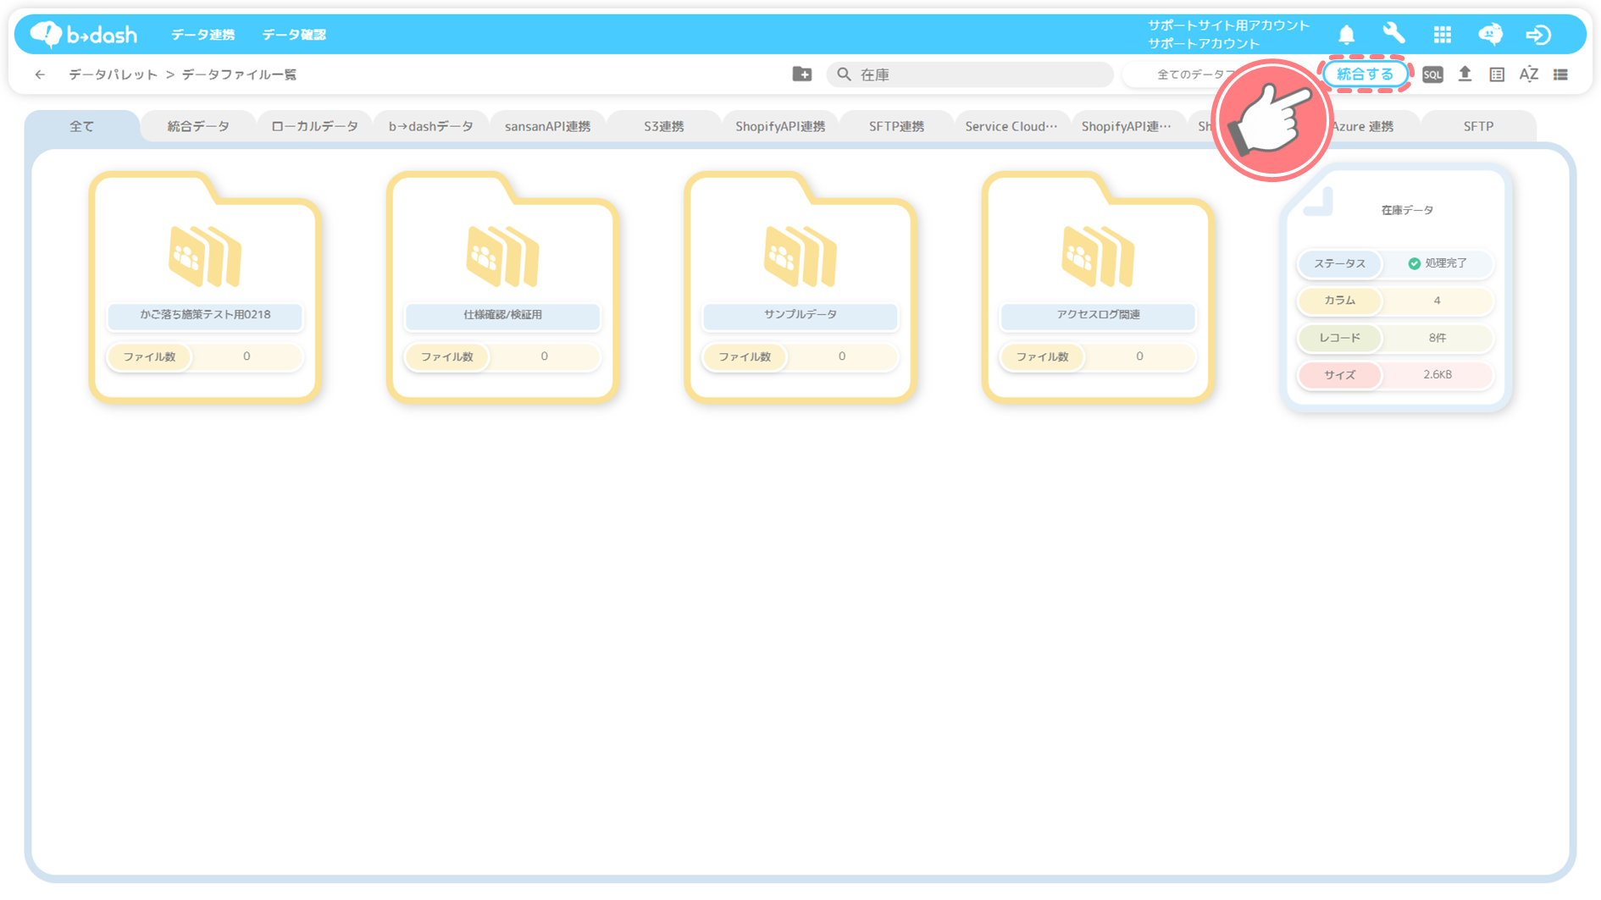Viewport: 1601px width, 900px height.
Task: Click the データファイル一覧 breadcrumb
Action: coord(240,75)
